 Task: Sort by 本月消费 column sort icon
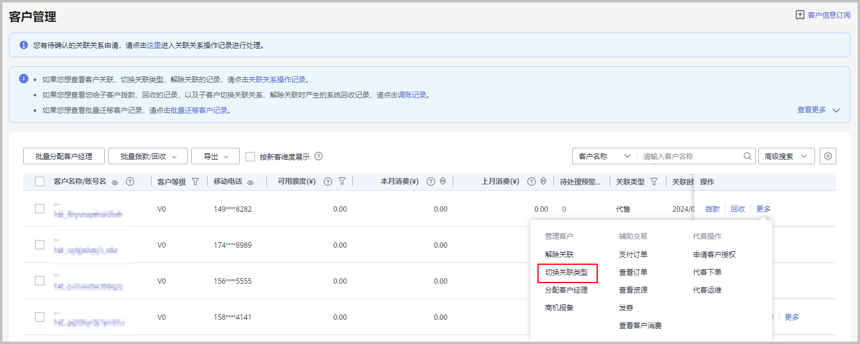click(442, 182)
